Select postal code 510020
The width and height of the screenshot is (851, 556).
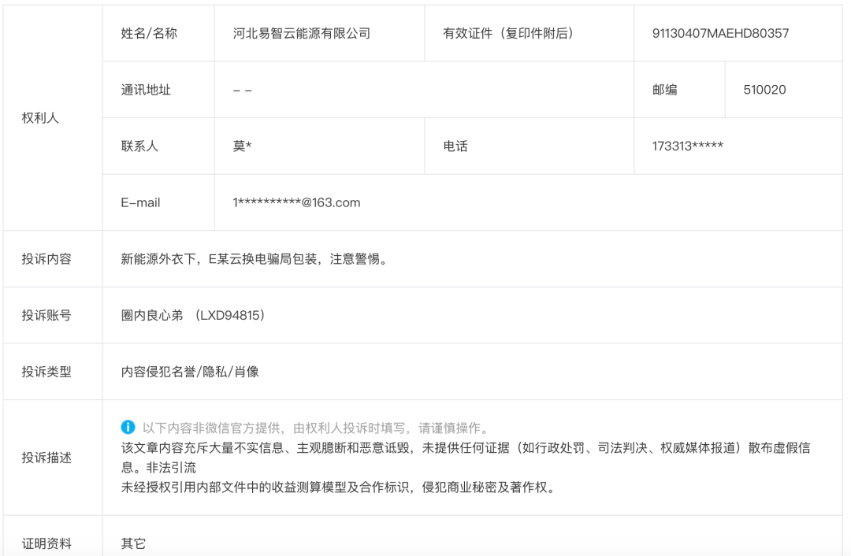764,90
